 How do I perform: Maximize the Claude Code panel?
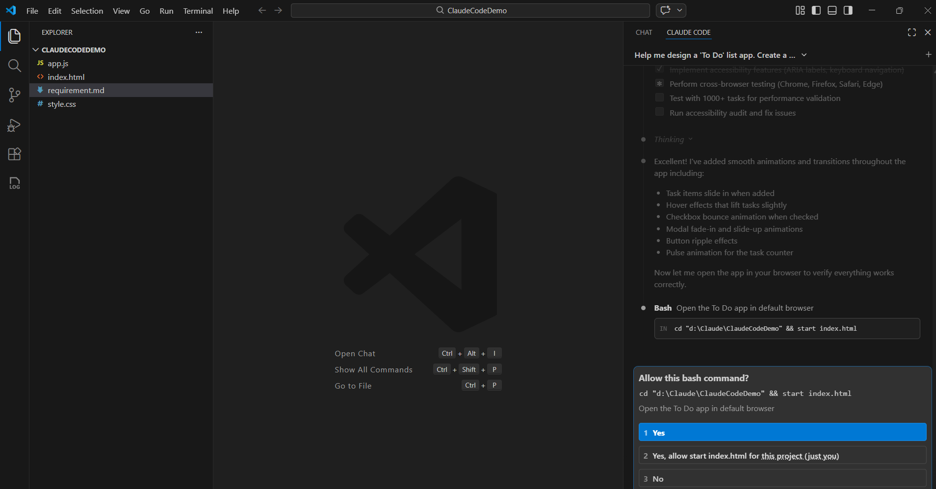point(911,32)
